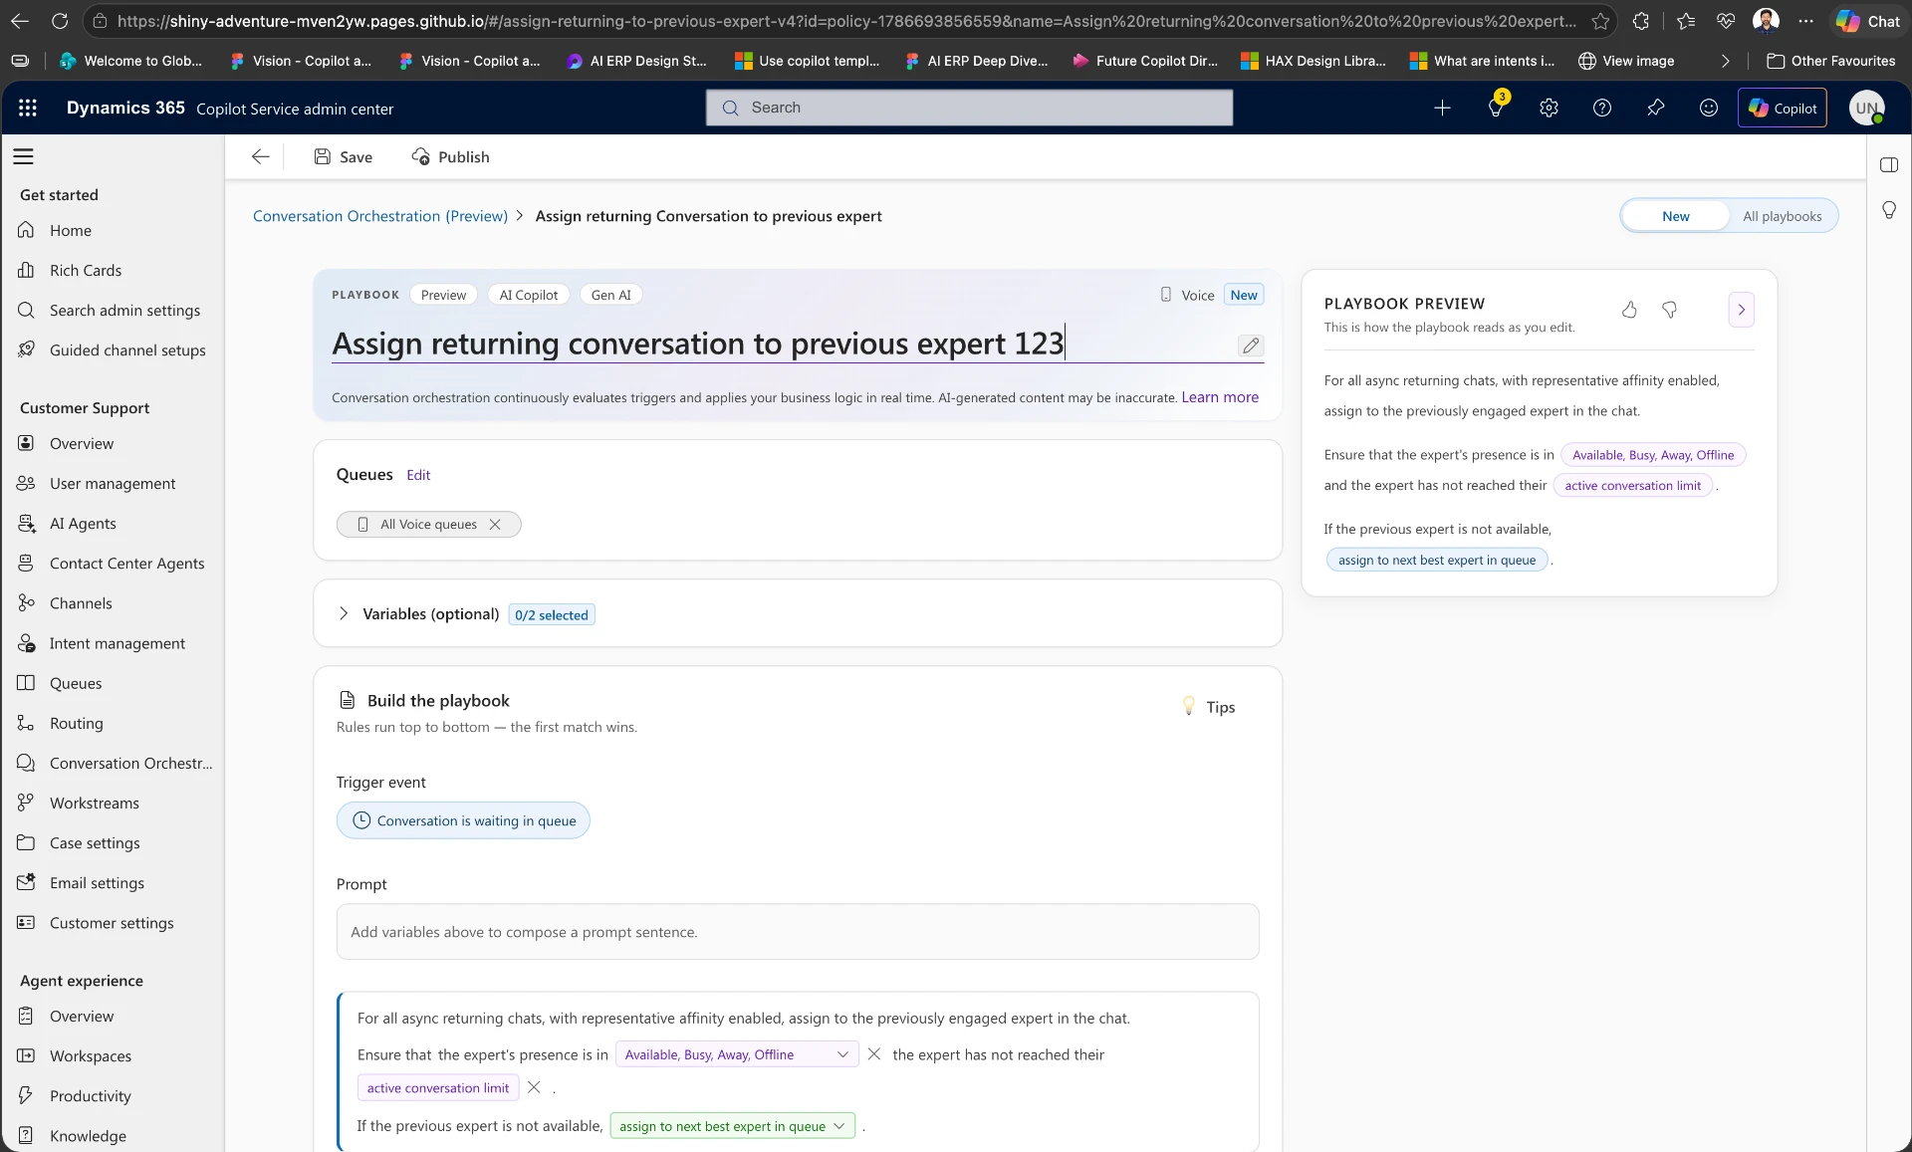Open the assign to next best expert dropdown
The height and width of the screenshot is (1152, 1912).
(x=732, y=1126)
